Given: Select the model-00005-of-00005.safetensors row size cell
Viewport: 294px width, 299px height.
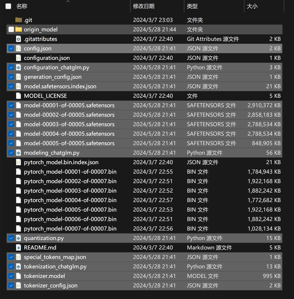Looking at the screenshot, I should point(266,143).
